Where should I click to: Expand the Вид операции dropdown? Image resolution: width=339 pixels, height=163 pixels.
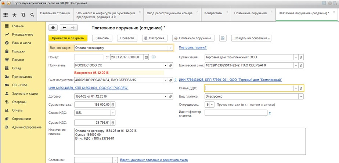click(x=170, y=48)
